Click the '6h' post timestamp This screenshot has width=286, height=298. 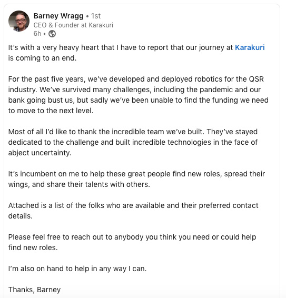[37, 34]
